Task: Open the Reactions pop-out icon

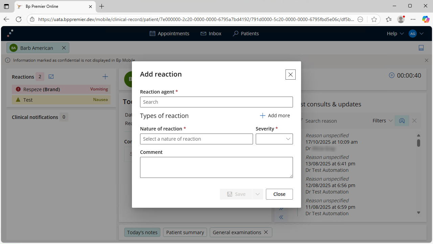Action: [x=51, y=77]
